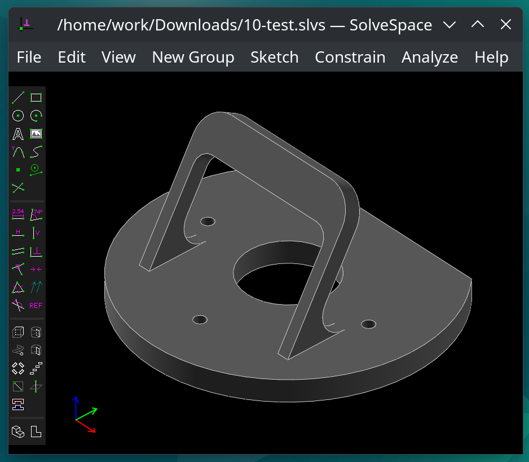Toggle the REF reference dimension button
The height and width of the screenshot is (462, 529).
(x=36, y=306)
